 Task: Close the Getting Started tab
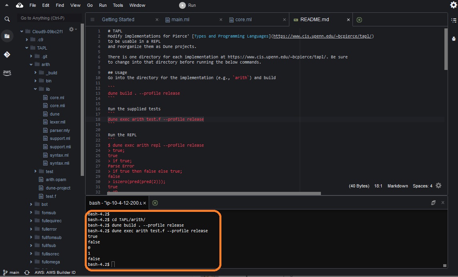click(x=157, y=20)
